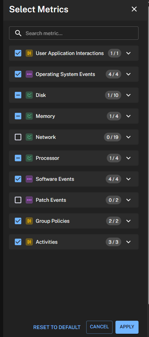
Task: Enable the Network checkbox
Action: click(18, 137)
